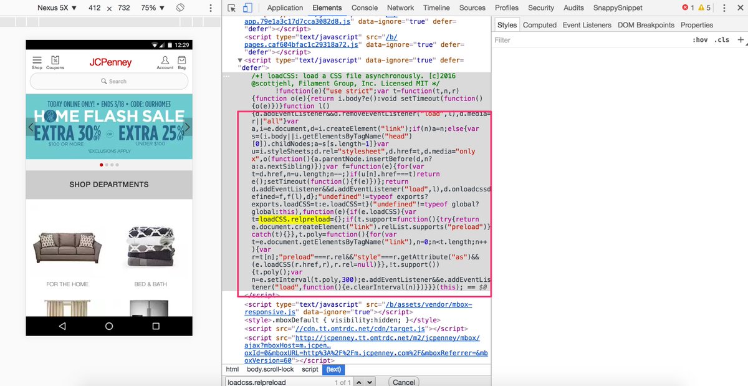
Task: Add new style rule plus icon
Action: [741, 39]
